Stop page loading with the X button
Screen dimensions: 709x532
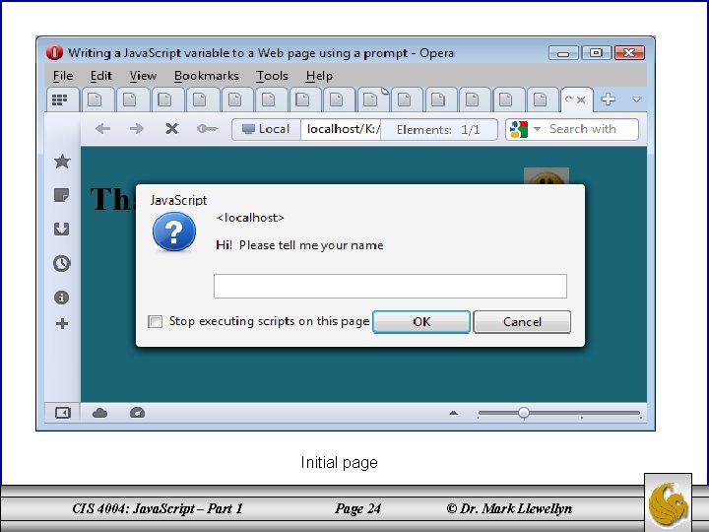click(x=171, y=129)
